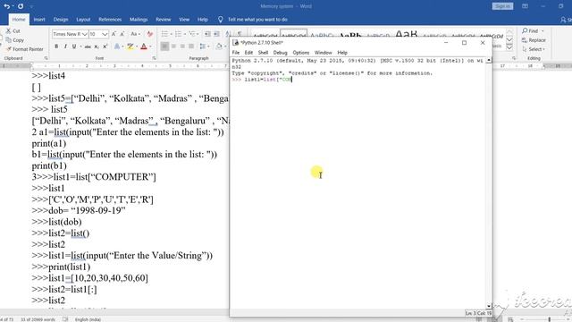Open the underline style dropdown arrow
This screenshot has width=572, height=322.
[x=80, y=47]
